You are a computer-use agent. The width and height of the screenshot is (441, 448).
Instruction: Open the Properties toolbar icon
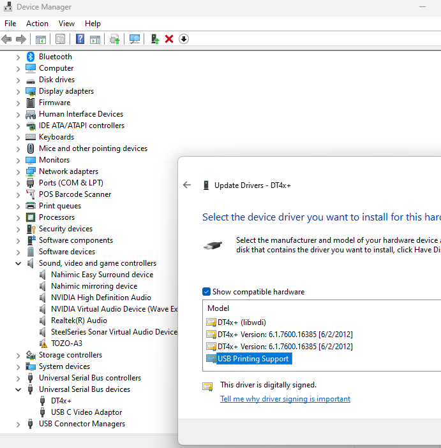pyautogui.click(x=60, y=39)
